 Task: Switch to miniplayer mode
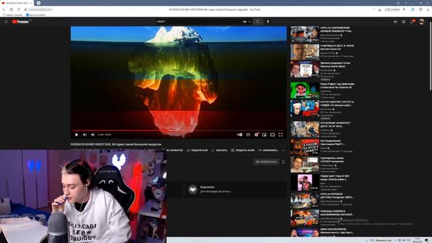pyautogui.click(x=264, y=135)
